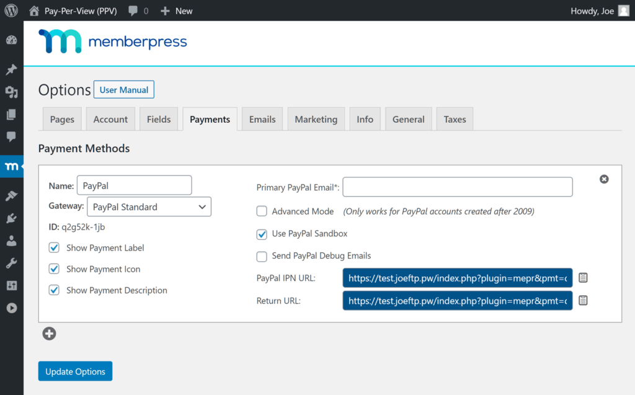The width and height of the screenshot is (635, 395).
Task: Open the Posts section in the sidebar
Action: coord(11,69)
